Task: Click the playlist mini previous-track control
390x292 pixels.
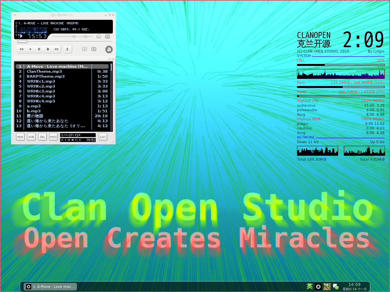Action: click(62, 140)
